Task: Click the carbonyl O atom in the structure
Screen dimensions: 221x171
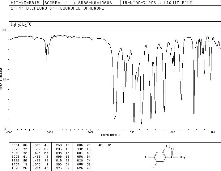Action: pyautogui.click(x=172, y=149)
